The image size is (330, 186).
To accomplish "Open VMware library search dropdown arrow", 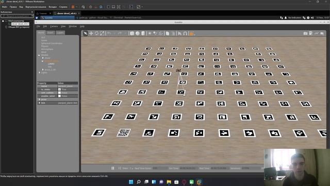I will pyautogui.click(x=32, y=16).
